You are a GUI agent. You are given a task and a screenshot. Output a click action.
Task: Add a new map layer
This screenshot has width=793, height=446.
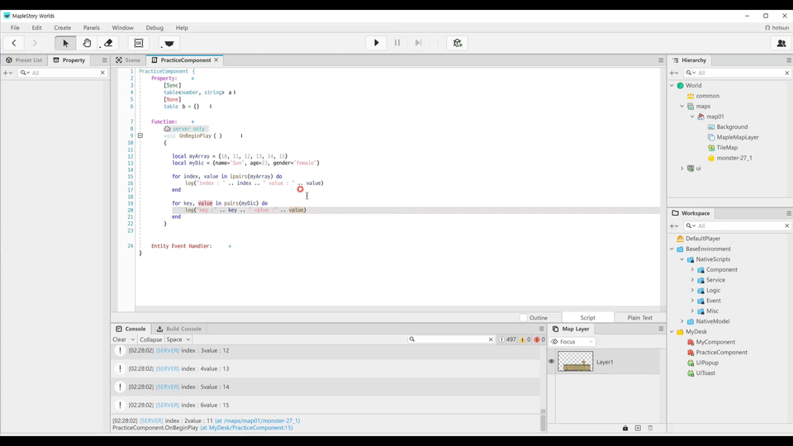[638, 428]
